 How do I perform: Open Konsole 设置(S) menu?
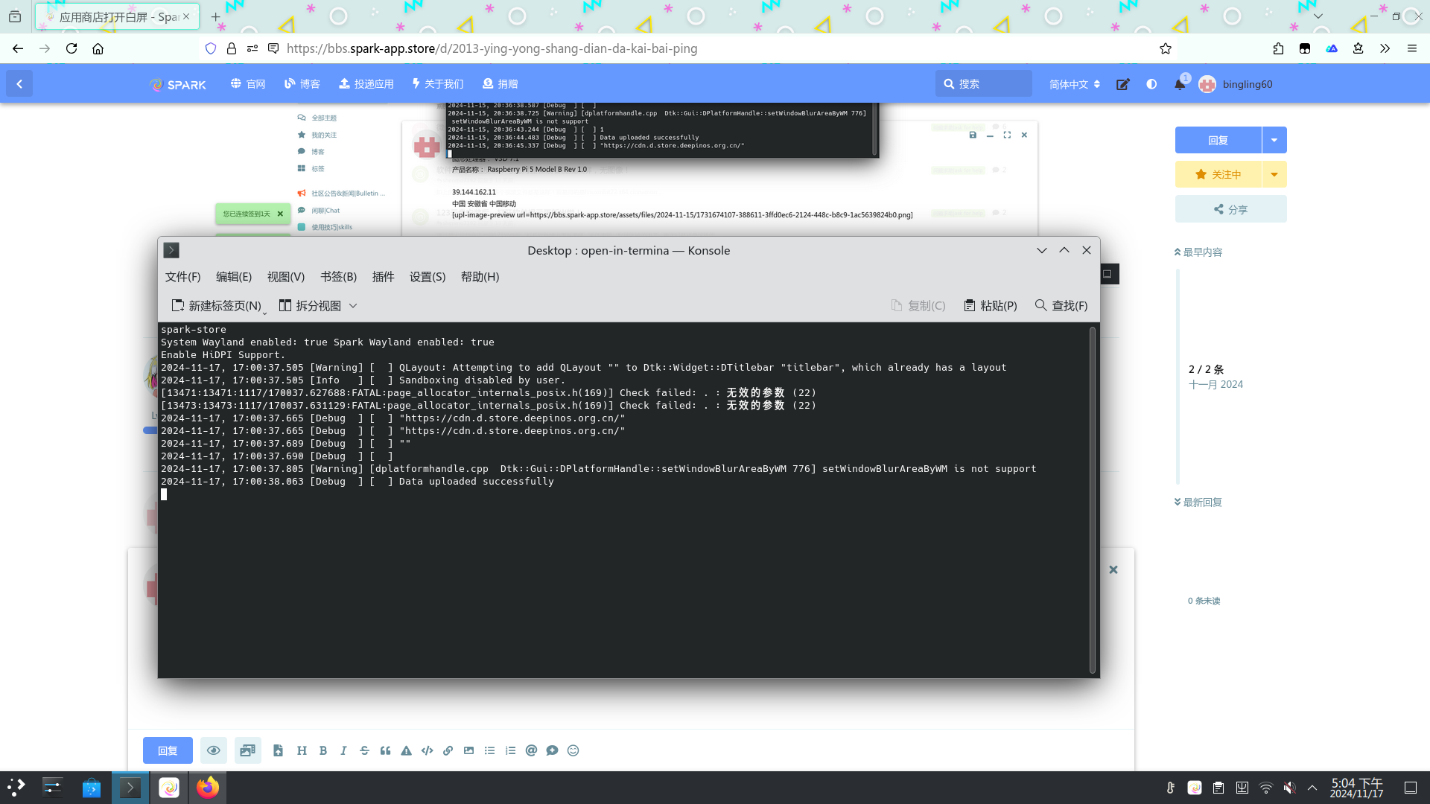[428, 277]
